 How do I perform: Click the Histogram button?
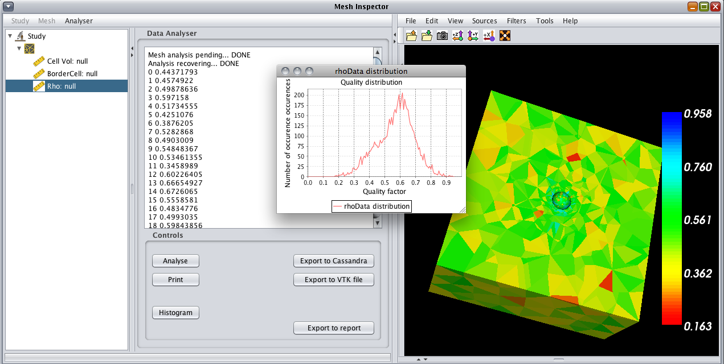tap(175, 312)
